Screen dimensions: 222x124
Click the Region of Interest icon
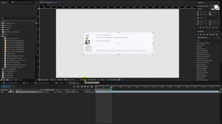click(x=83, y=80)
